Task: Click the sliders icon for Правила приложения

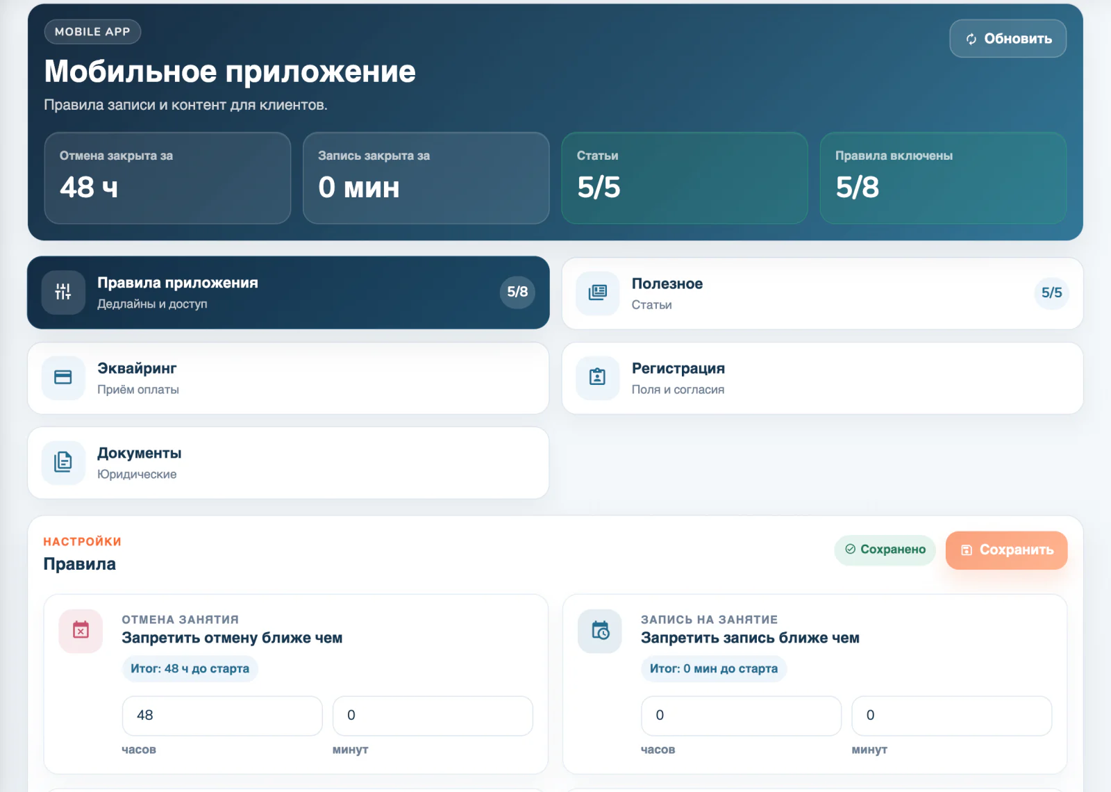Action: tap(63, 292)
